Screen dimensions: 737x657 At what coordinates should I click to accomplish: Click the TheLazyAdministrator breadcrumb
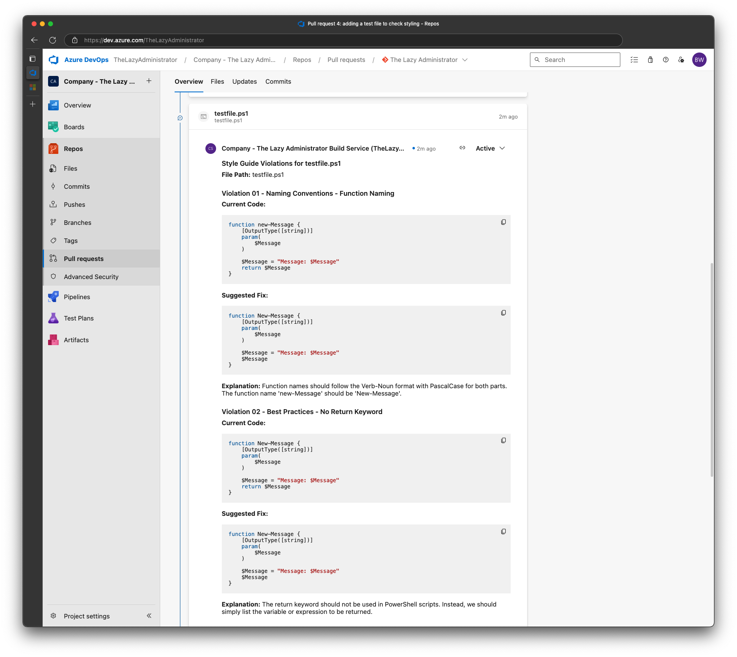point(145,60)
